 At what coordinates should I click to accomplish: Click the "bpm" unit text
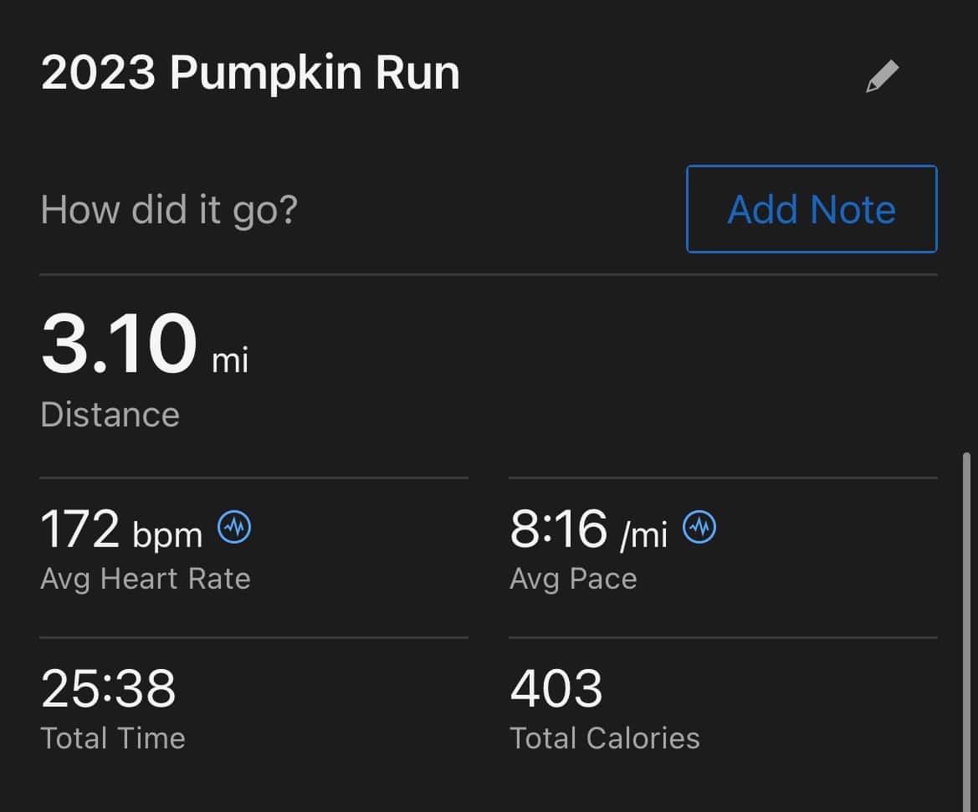coord(167,535)
